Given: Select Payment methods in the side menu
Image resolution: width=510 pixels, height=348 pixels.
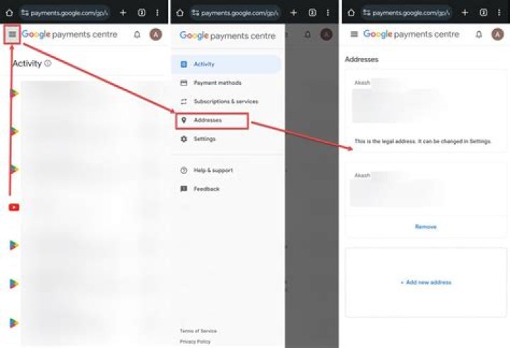Looking at the screenshot, I should [x=217, y=83].
